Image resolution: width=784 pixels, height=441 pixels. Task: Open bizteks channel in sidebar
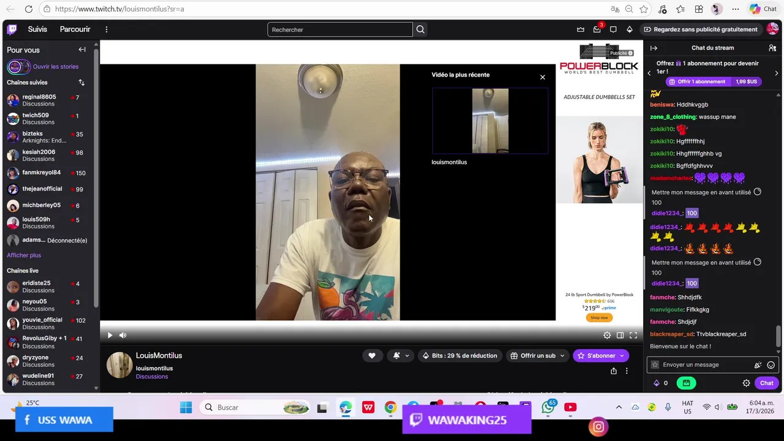pos(47,137)
